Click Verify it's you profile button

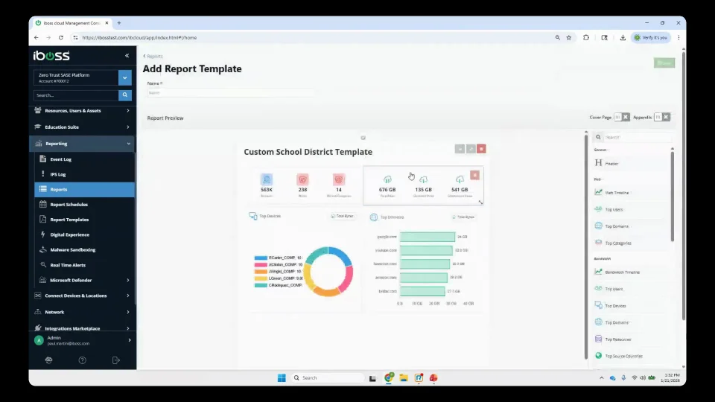pos(651,38)
